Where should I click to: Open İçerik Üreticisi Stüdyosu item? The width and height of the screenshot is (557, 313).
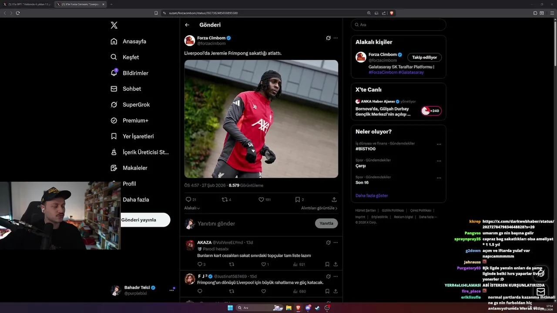[140, 152]
